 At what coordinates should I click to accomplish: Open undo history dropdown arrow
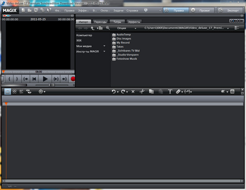click(118, 92)
